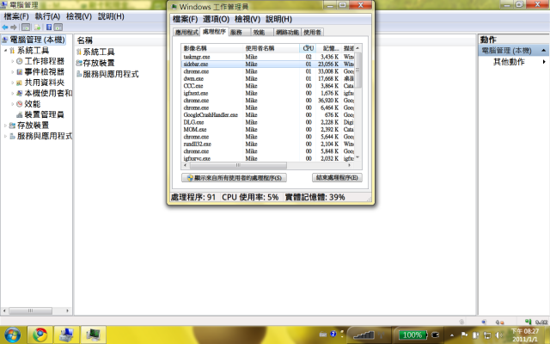Switch to the 服務 tab in Task Manager

[x=240, y=33]
